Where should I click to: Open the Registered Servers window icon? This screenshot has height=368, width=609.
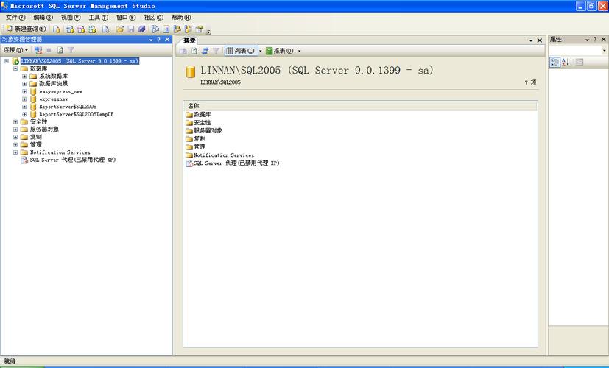pos(155,29)
